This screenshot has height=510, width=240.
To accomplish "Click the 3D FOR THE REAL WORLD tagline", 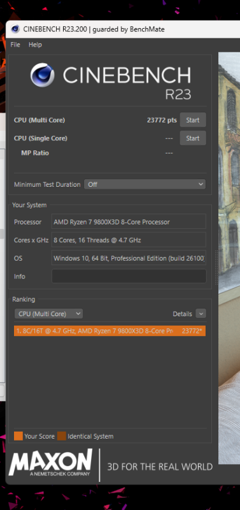I will (x=160, y=467).
